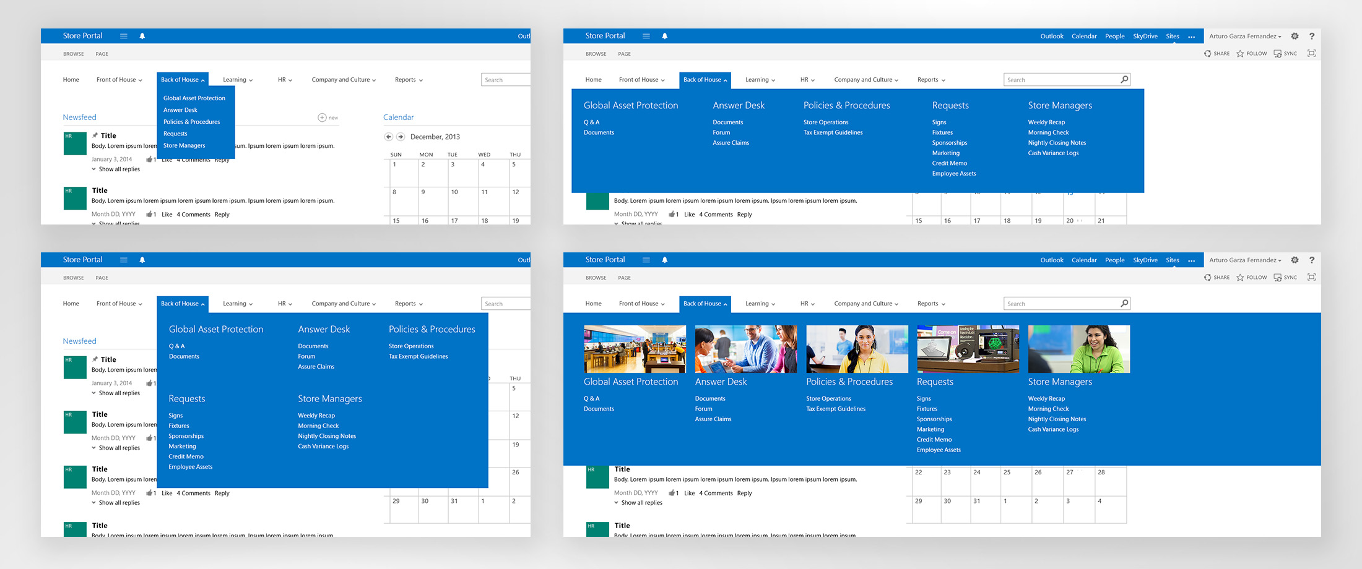This screenshot has width=1362, height=569.
Task: Go to previous calendar month in top-left mockup
Action: coord(388,137)
